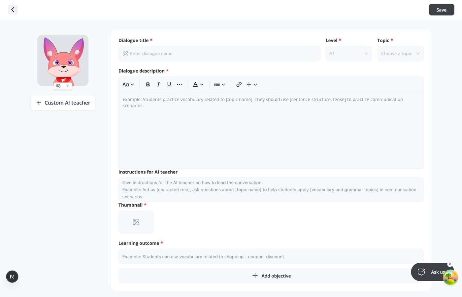Insert a link in the description
The width and height of the screenshot is (462, 297).
point(239,84)
